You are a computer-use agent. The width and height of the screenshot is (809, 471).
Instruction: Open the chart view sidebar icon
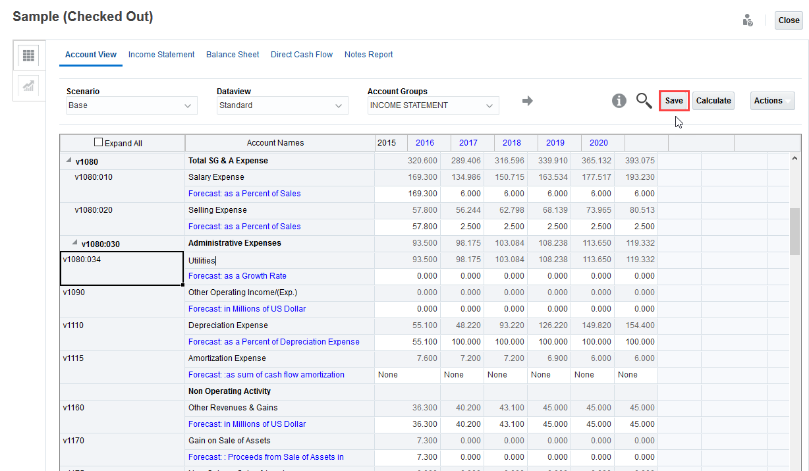point(28,86)
